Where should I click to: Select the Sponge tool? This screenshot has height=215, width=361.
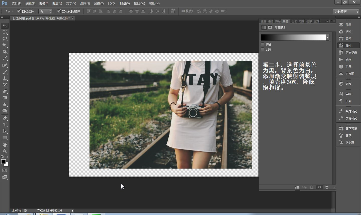tap(5, 111)
